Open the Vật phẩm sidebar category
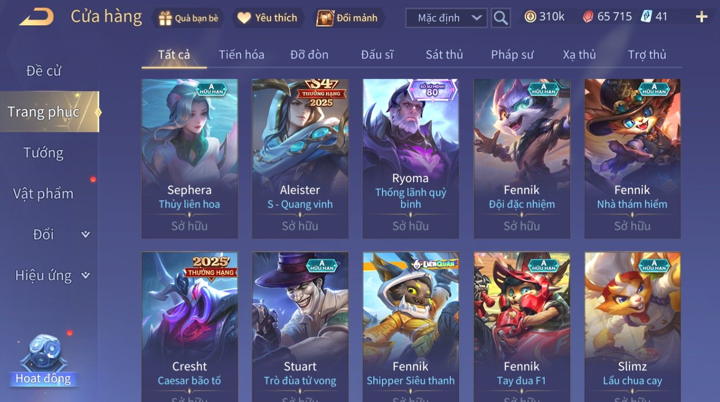The width and height of the screenshot is (720, 402). 43,193
